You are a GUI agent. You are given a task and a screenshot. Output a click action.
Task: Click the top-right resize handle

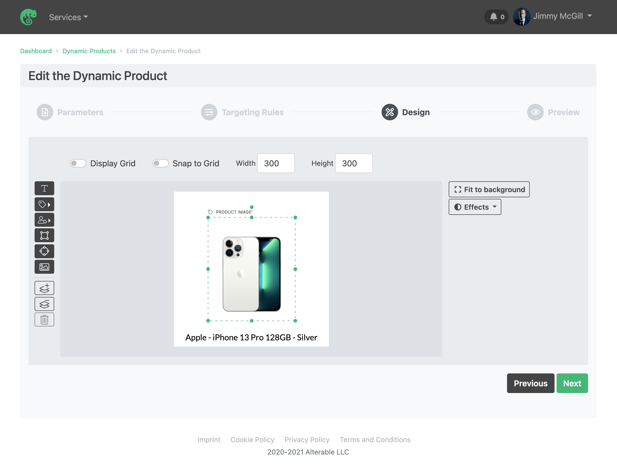[x=295, y=217]
